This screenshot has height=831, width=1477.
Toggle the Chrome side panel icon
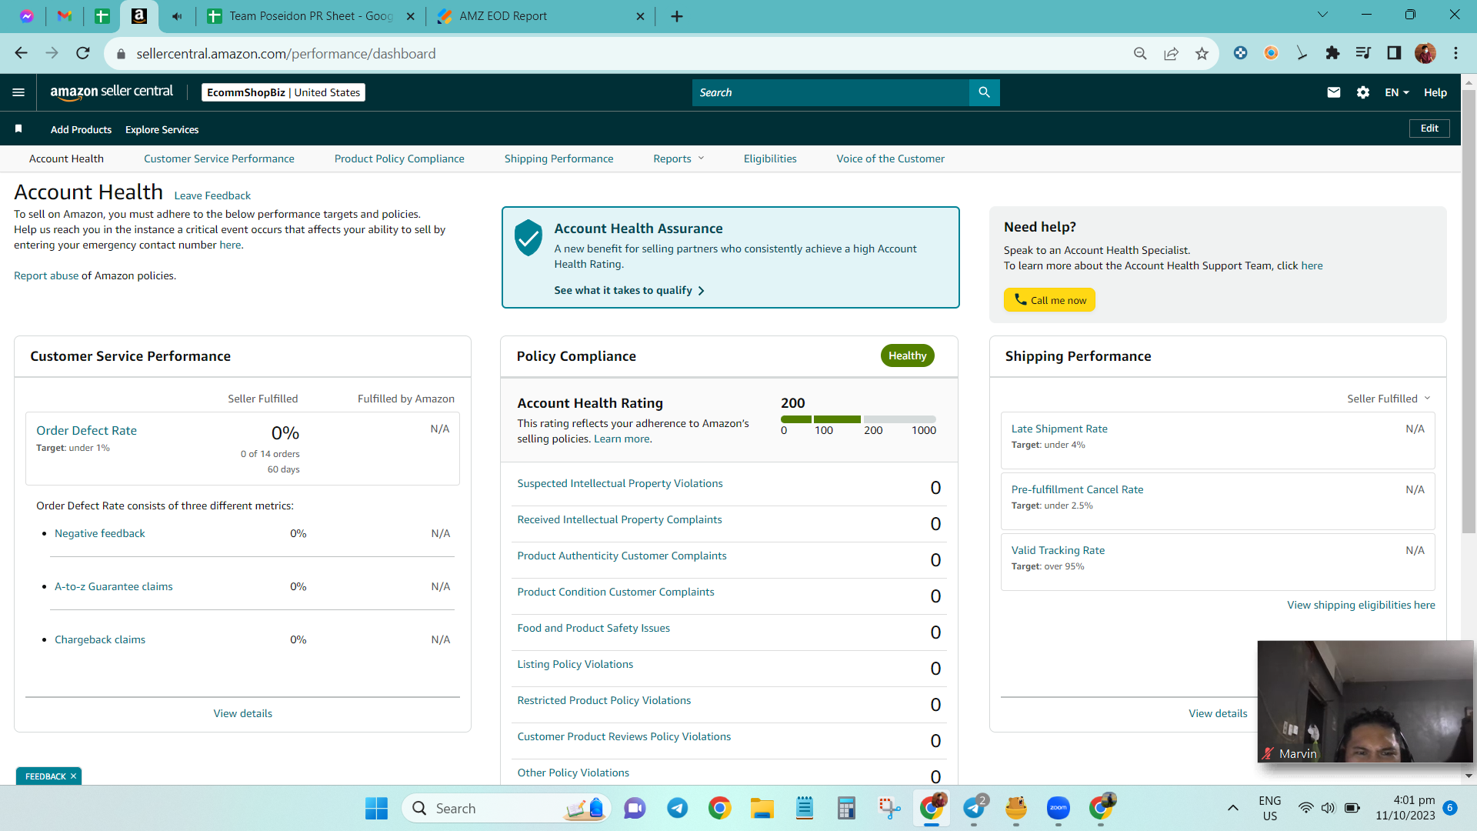(1394, 53)
